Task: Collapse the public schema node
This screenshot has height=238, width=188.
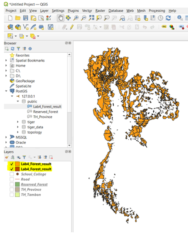Action: pyautogui.click(x=18, y=101)
